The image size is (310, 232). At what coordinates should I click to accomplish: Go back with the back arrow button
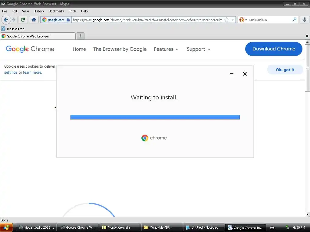pos(6,20)
